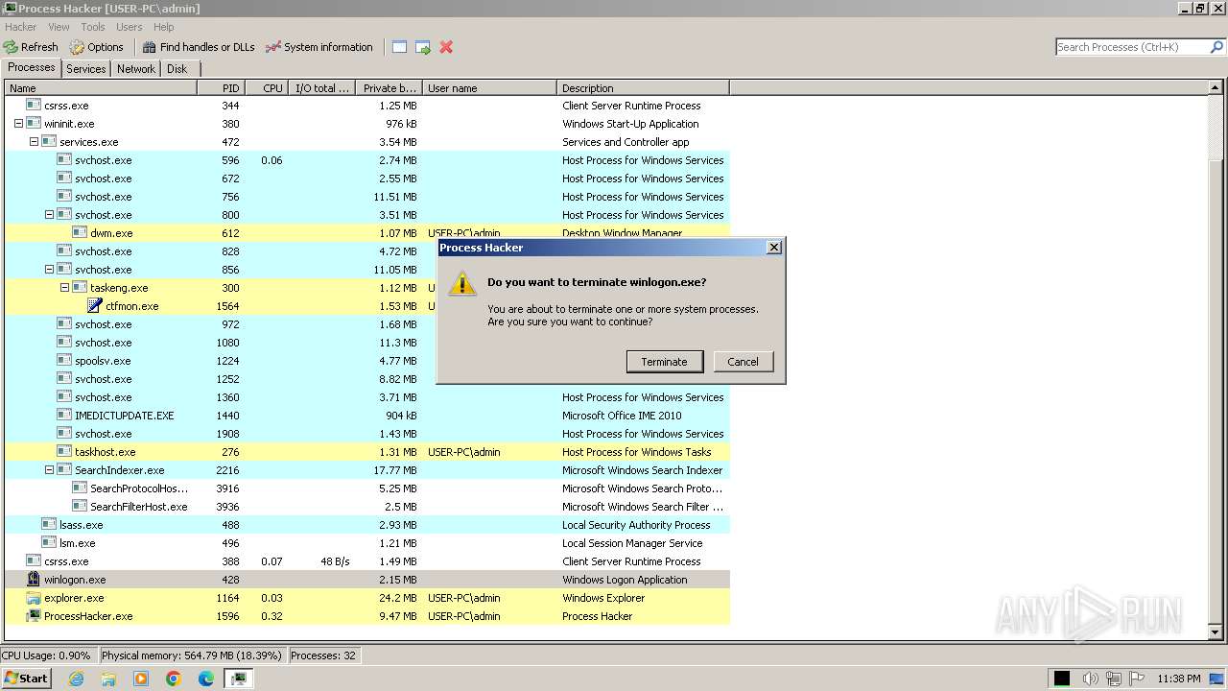Open the View menu
Viewport: 1228px width, 691px height.
click(59, 27)
